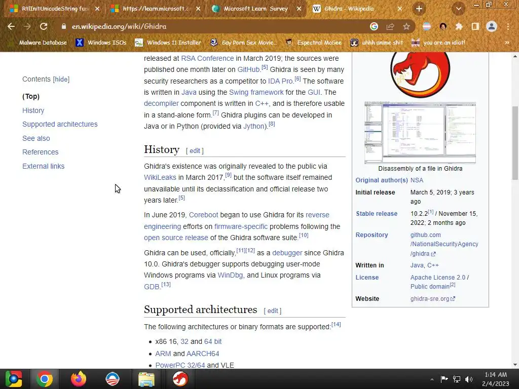The width and height of the screenshot is (519, 389).
Task: View site info via the lock icon
Action: tap(63, 26)
